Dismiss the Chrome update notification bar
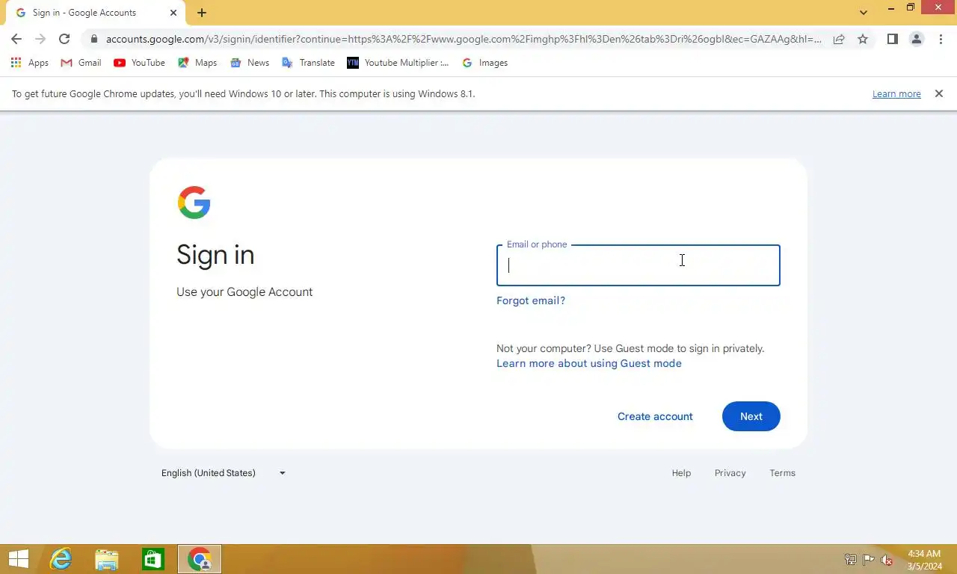957x574 pixels. pos(939,94)
